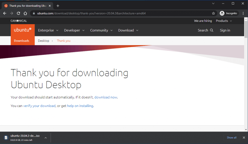The image size is (248, 144).
Task: Open the tab search chevron in title bar
Action: tap(213, 4)
